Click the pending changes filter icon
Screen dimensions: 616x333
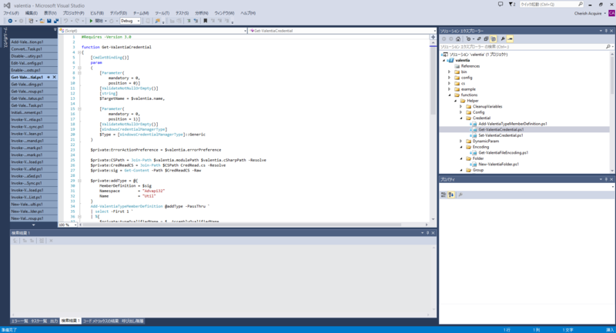tap(469, 38)
